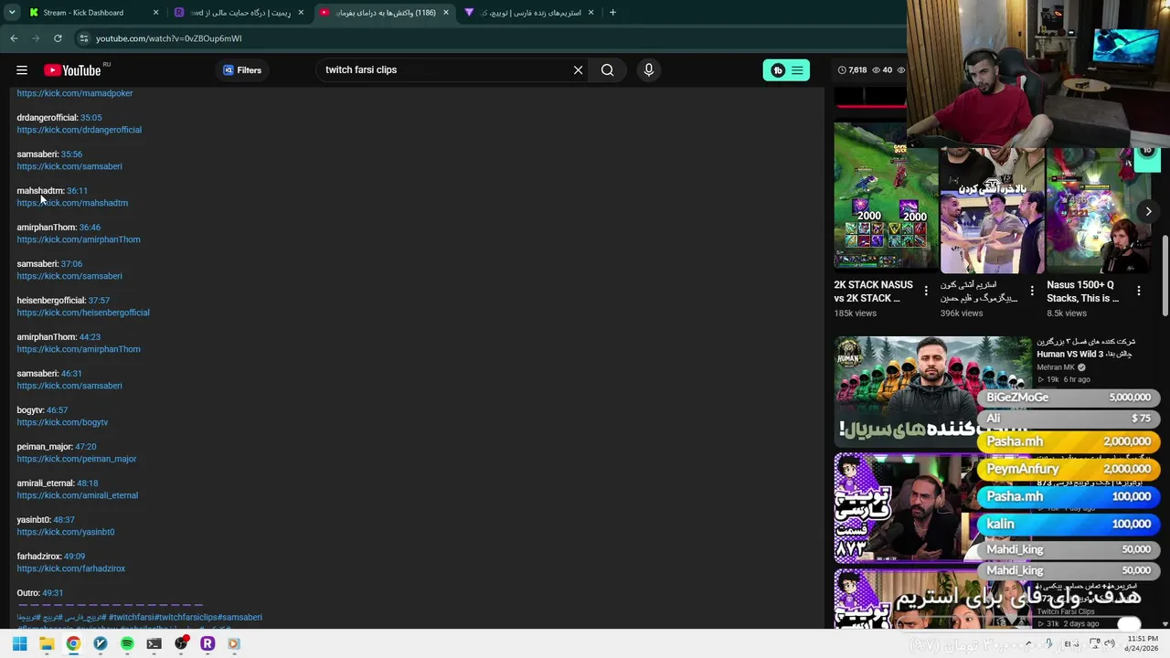The image size is (1170, 658).
Task: Jump to timestamp 36:46
Action: (90, 228)
